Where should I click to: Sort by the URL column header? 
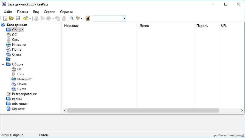coord(232,26)
